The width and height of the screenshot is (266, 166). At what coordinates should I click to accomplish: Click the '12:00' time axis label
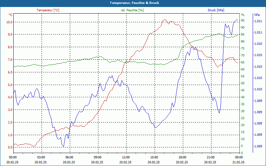[126, 157]
